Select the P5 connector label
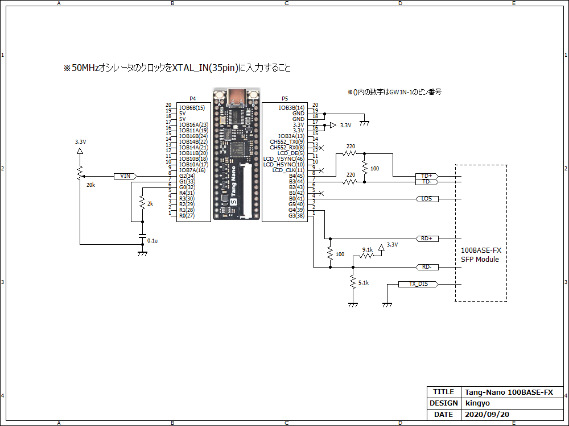Viewport: 569px width, 426px height. click(x=285, y=98)
